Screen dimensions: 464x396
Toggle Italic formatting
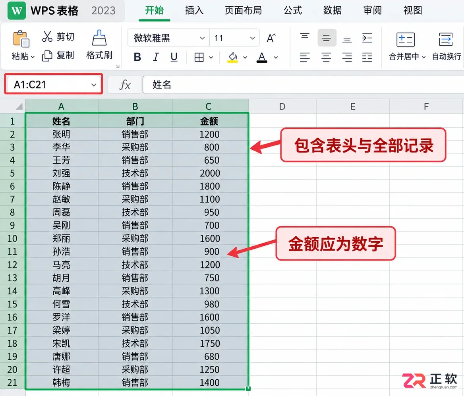tap(156, 57)
